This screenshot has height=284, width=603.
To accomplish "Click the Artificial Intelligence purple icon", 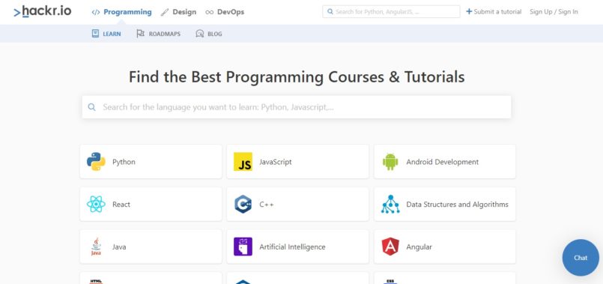I will [243, 247].
